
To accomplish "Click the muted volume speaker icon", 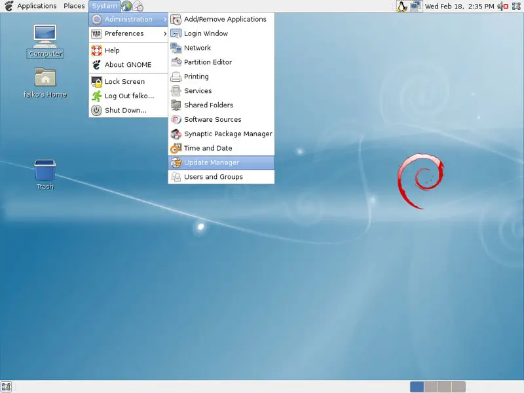I will click(x=502, y=6).
